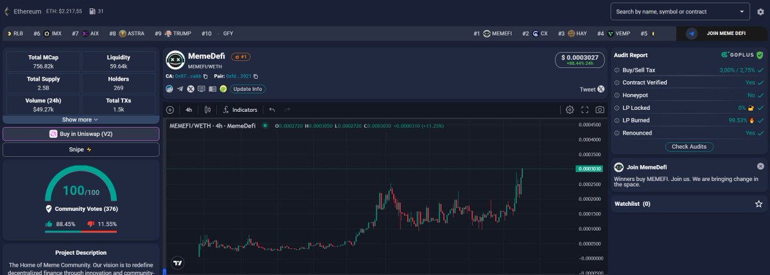Screen dimensions: 770x275
Task: Open the MemeDefi X (Twitter) profile icon
Action: click(191, 89)
